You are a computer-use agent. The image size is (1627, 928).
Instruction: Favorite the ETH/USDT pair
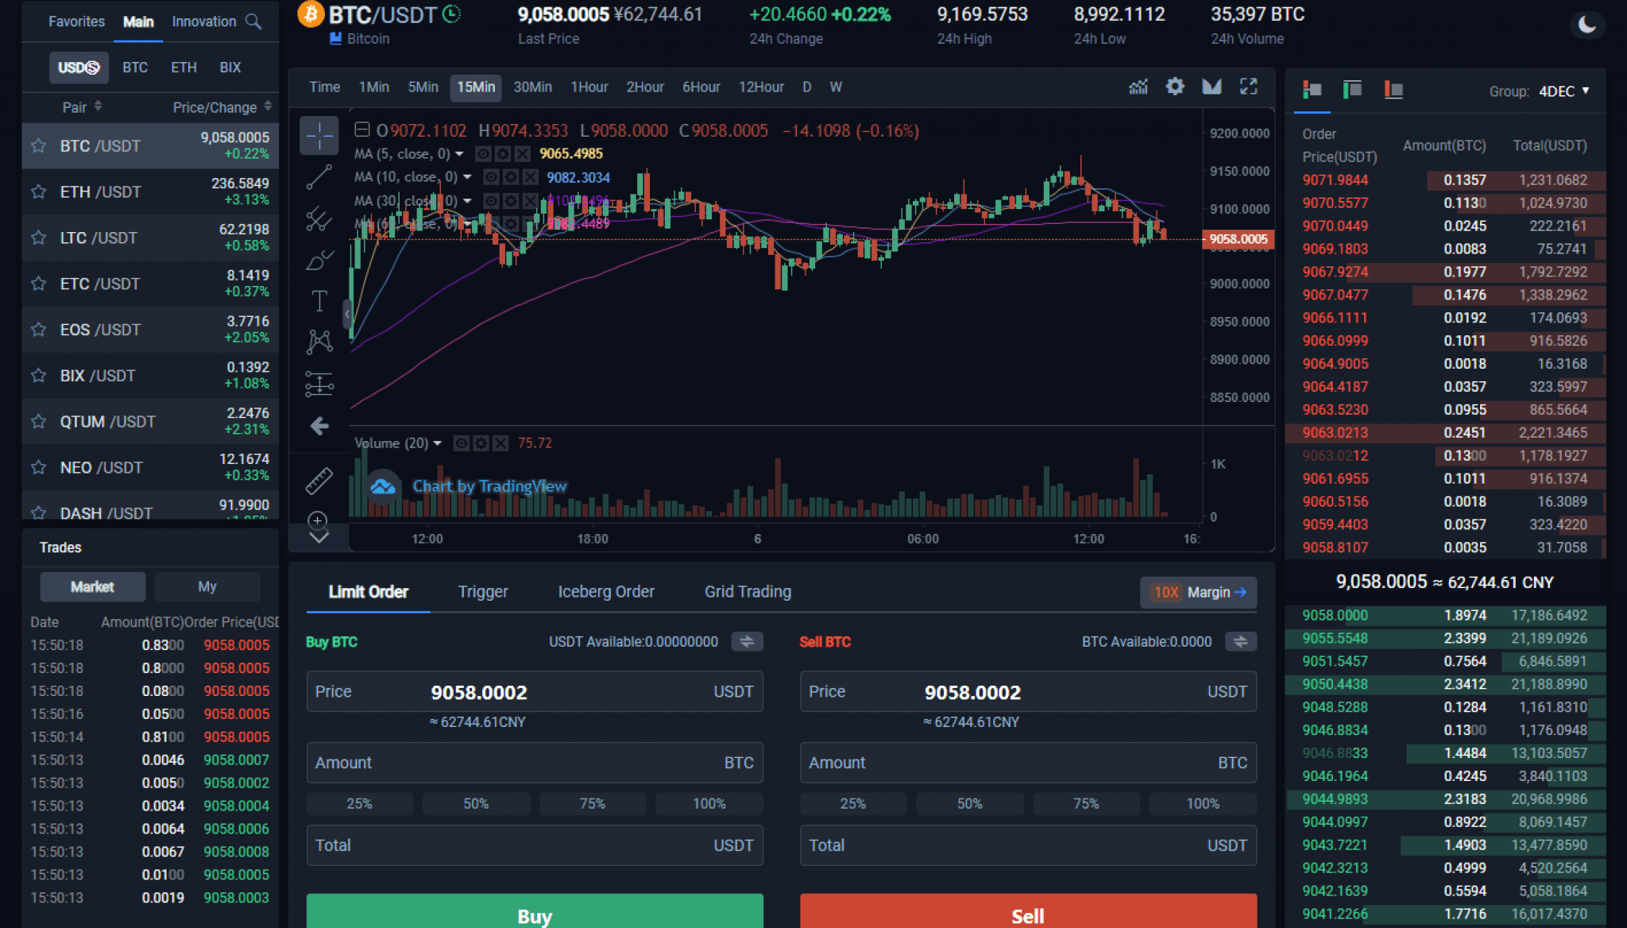(38, 191)
